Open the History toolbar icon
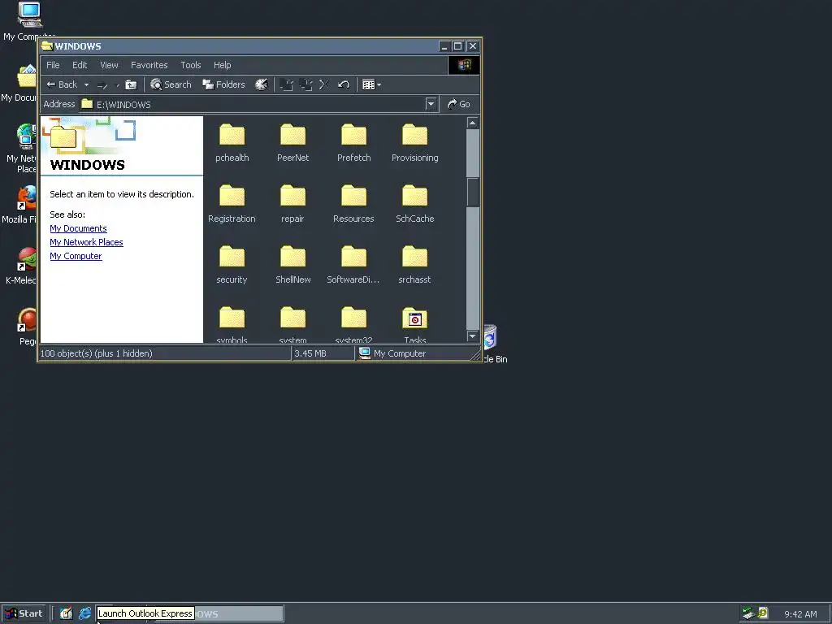This screenshot has height=624, width=832. pos(262,84)
